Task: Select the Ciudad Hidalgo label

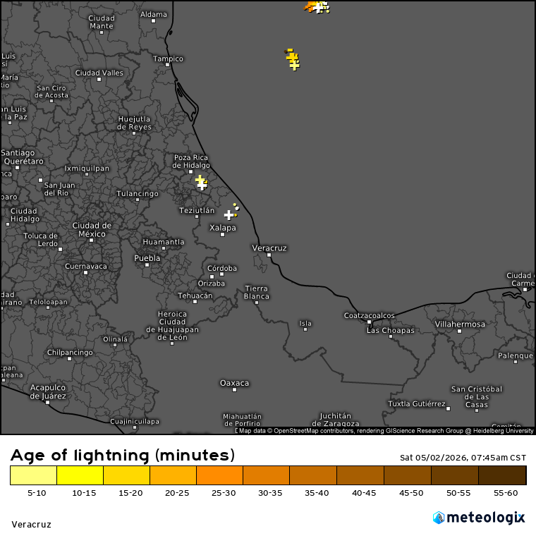Action: coord(25,215)
